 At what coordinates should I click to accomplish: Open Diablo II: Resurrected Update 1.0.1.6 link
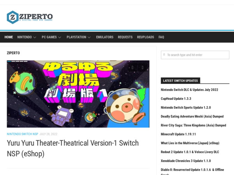pos(192,171)
